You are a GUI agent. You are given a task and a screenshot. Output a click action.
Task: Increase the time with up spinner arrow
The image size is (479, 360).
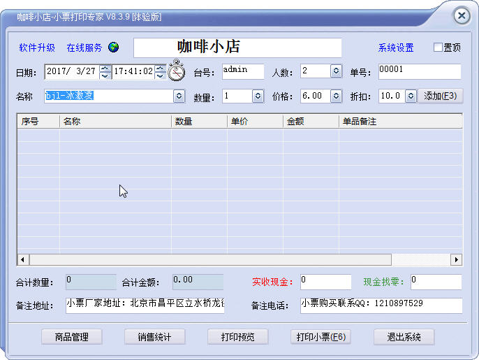coord(160,69)
